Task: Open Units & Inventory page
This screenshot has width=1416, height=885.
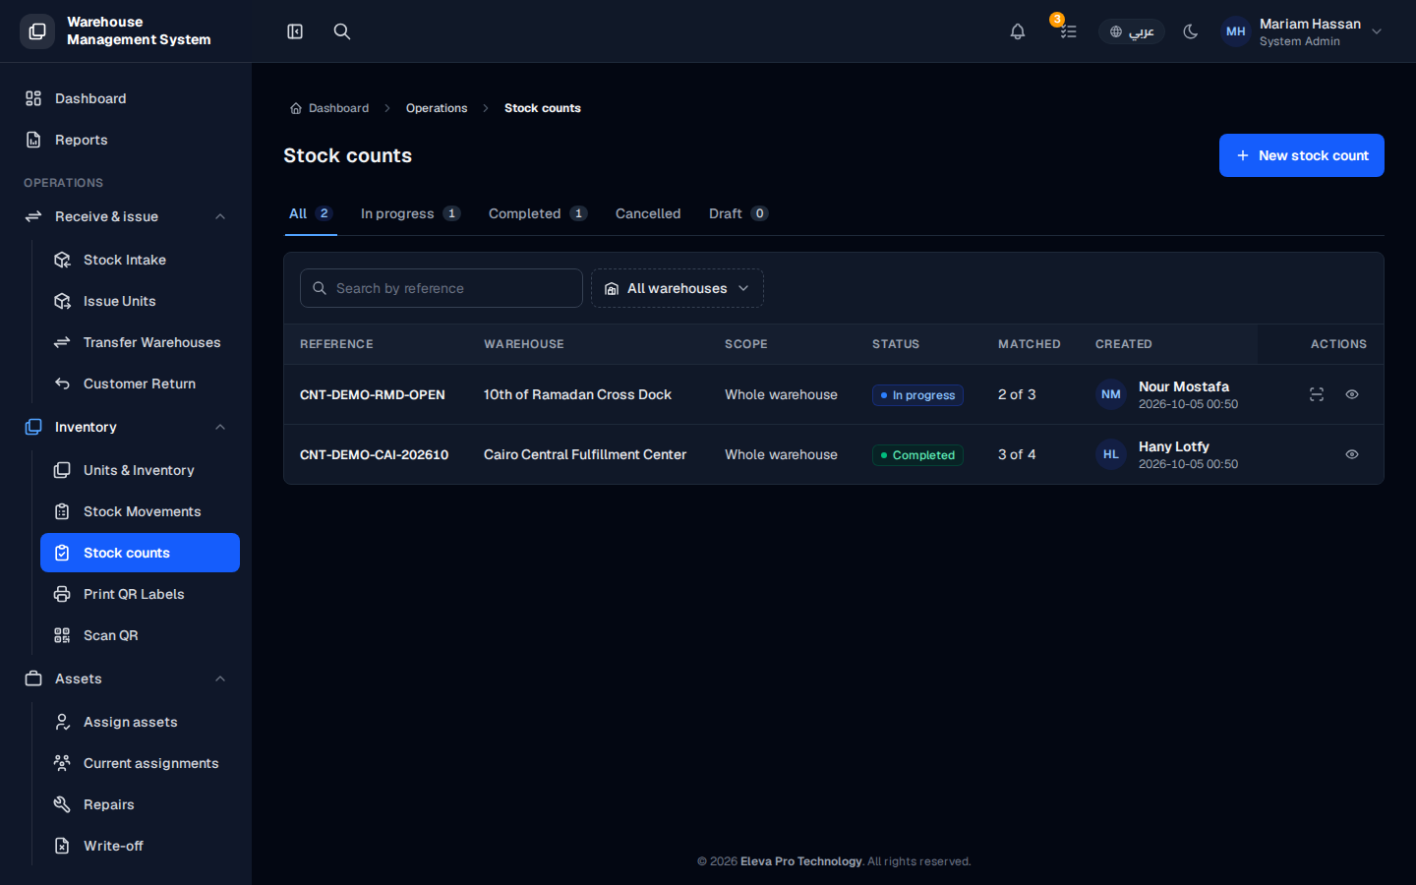Action: (140, 470)
